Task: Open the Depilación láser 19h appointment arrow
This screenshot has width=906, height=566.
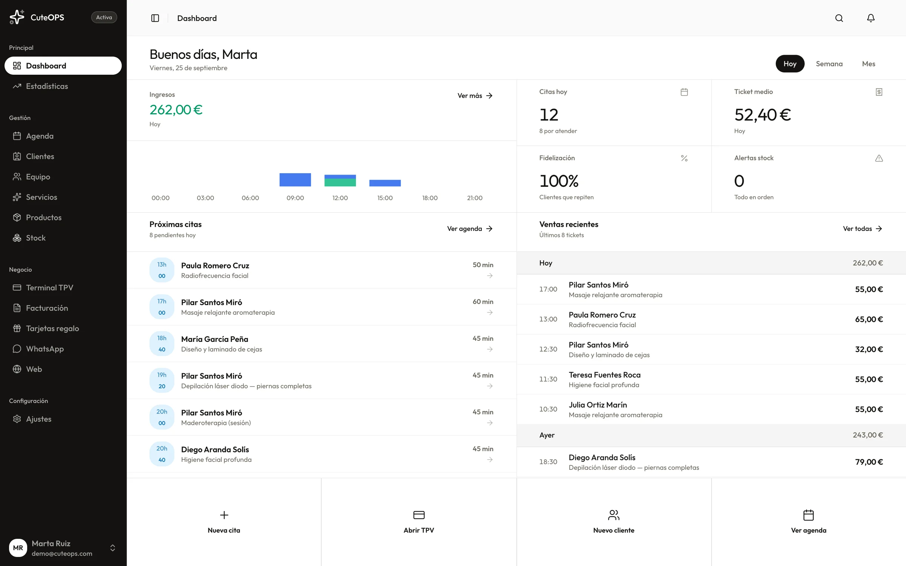Action: pos(490,386)
